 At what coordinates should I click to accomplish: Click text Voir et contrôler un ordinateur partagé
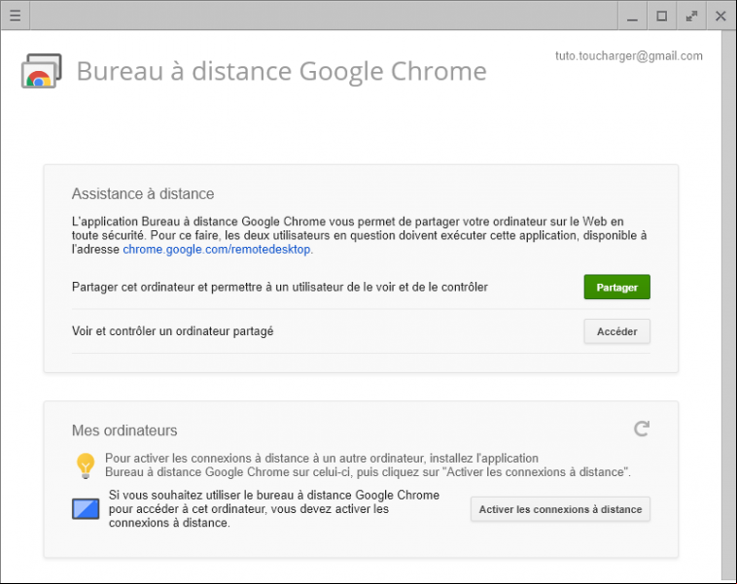172,331
